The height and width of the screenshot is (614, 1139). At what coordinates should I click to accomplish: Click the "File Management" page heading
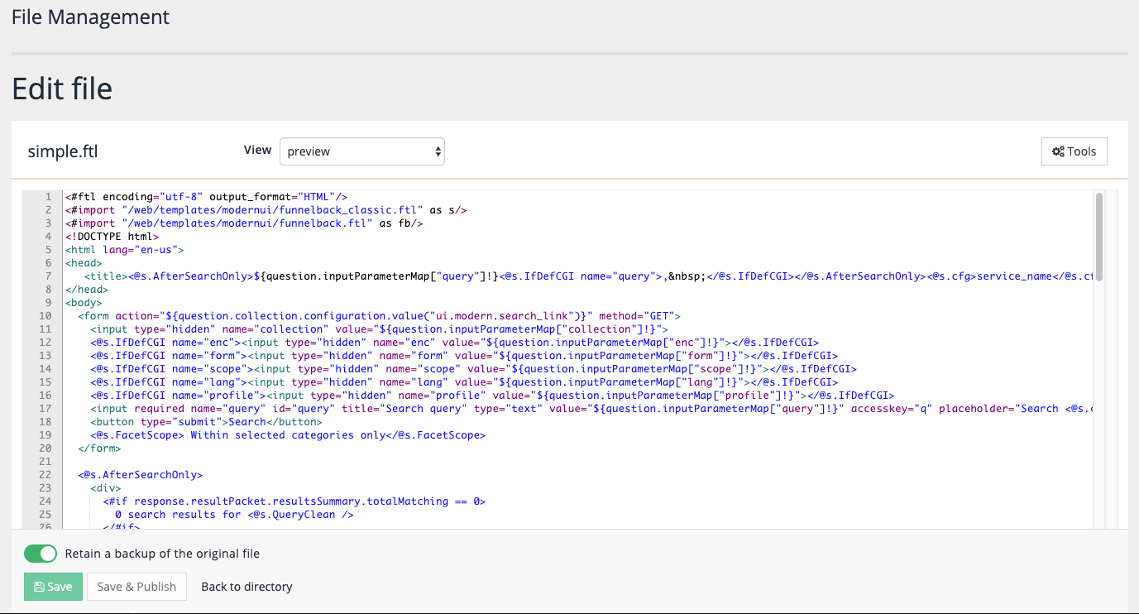point(89,17)
